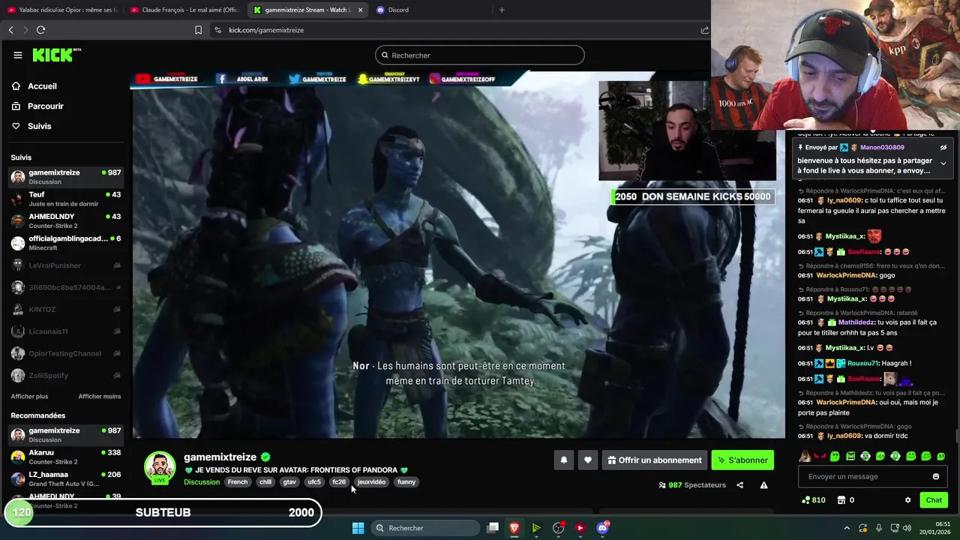Image resolution: width=960 pixels, height=540 pixels.
Task: Open Discord from the taskbar
Action: [602, 528]
